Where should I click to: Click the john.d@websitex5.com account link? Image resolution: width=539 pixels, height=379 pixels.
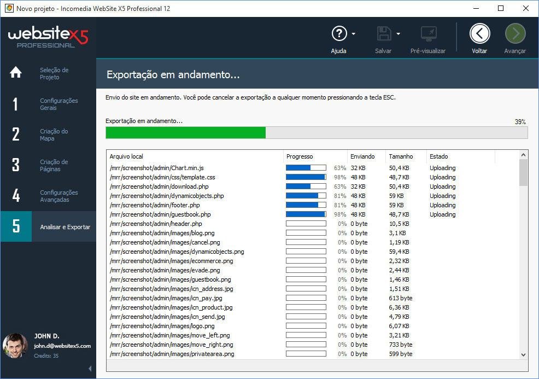62,346
